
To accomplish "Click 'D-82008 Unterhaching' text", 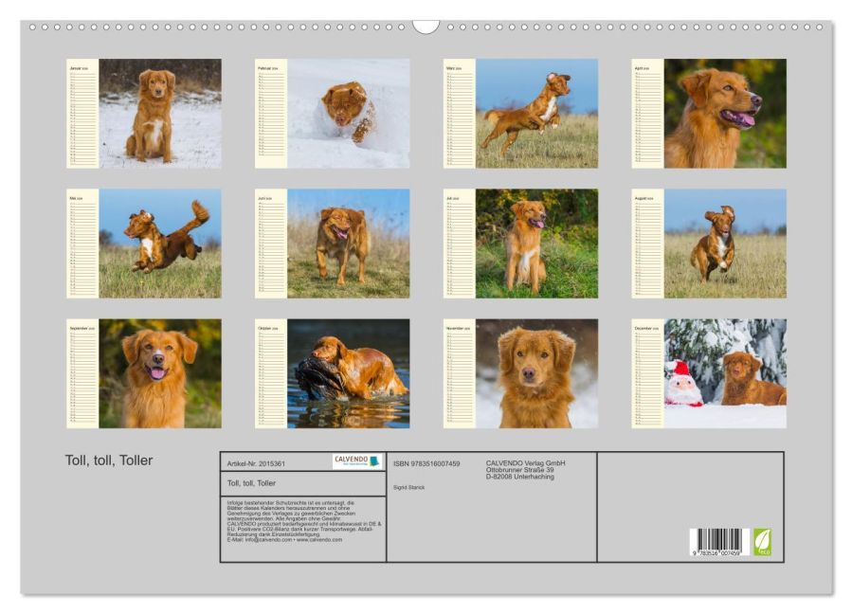I will click(520, 477).
